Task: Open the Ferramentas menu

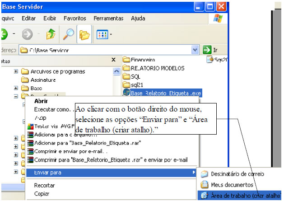Action: [x=108, y=19]
